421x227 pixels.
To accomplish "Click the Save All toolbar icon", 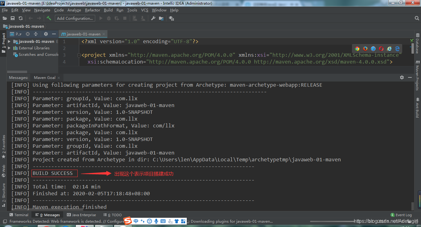I will coord(13,18).
